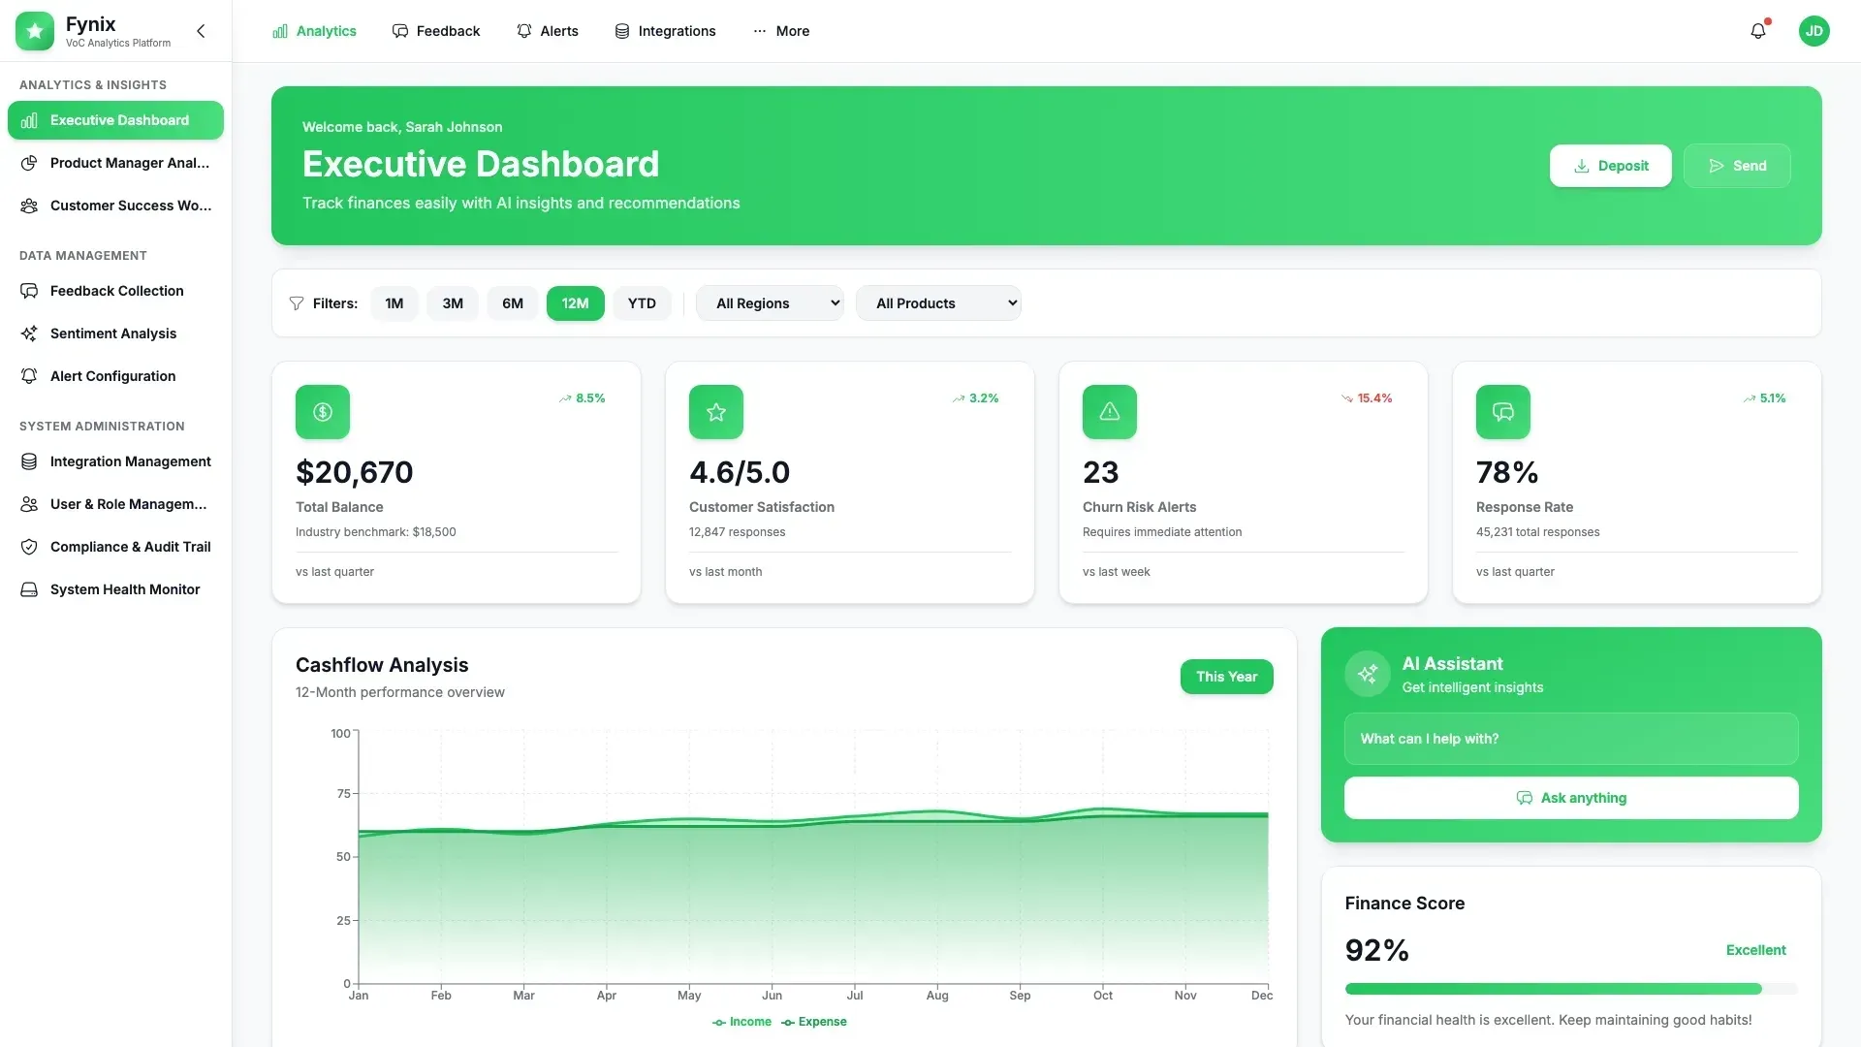Image resolution: width=1861 pixels, height=1047 pixels.
Task: Go to the Feedback tab
Action: [436, 31]
